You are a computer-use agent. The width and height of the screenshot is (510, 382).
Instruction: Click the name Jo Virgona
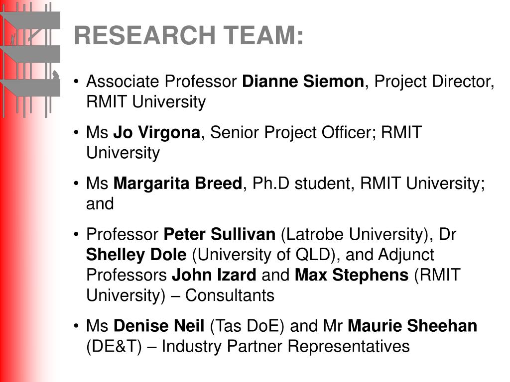point(156,132)
